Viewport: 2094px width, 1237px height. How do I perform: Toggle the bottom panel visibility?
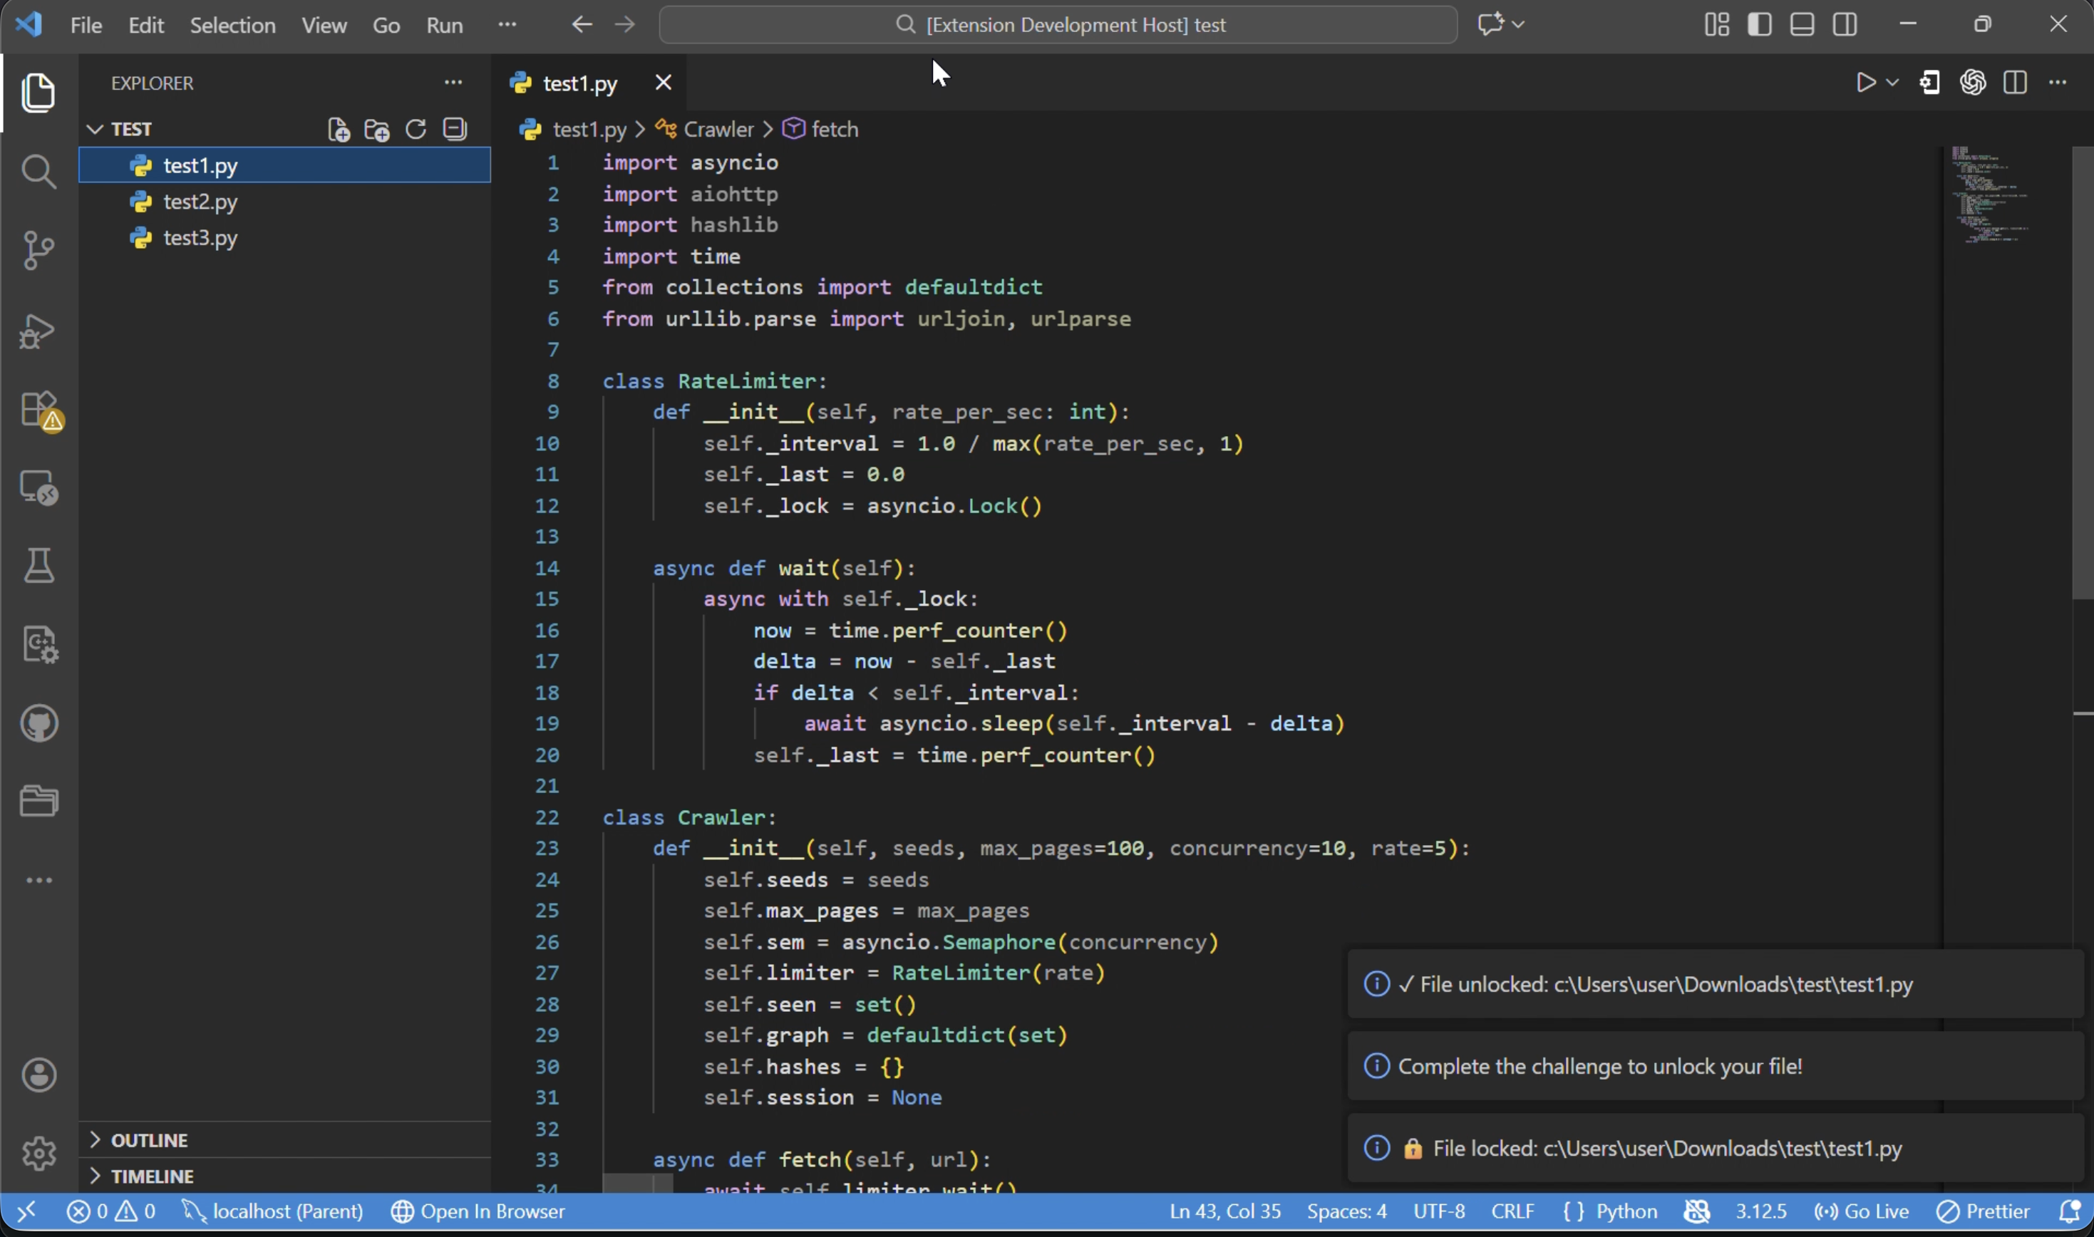coord(1801,24)
